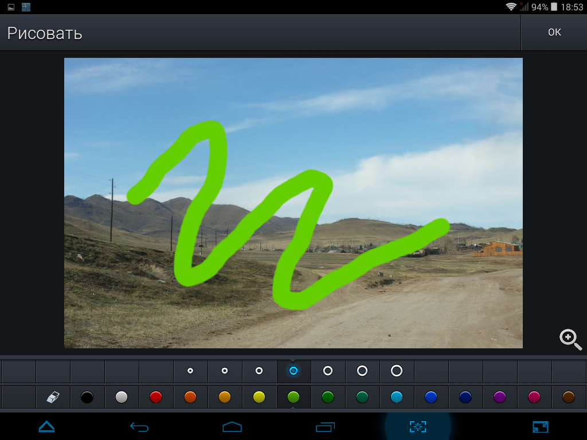Tap the OK button to confirm drawing
Screen dimensions: 587x440
[x=554, y=33]
